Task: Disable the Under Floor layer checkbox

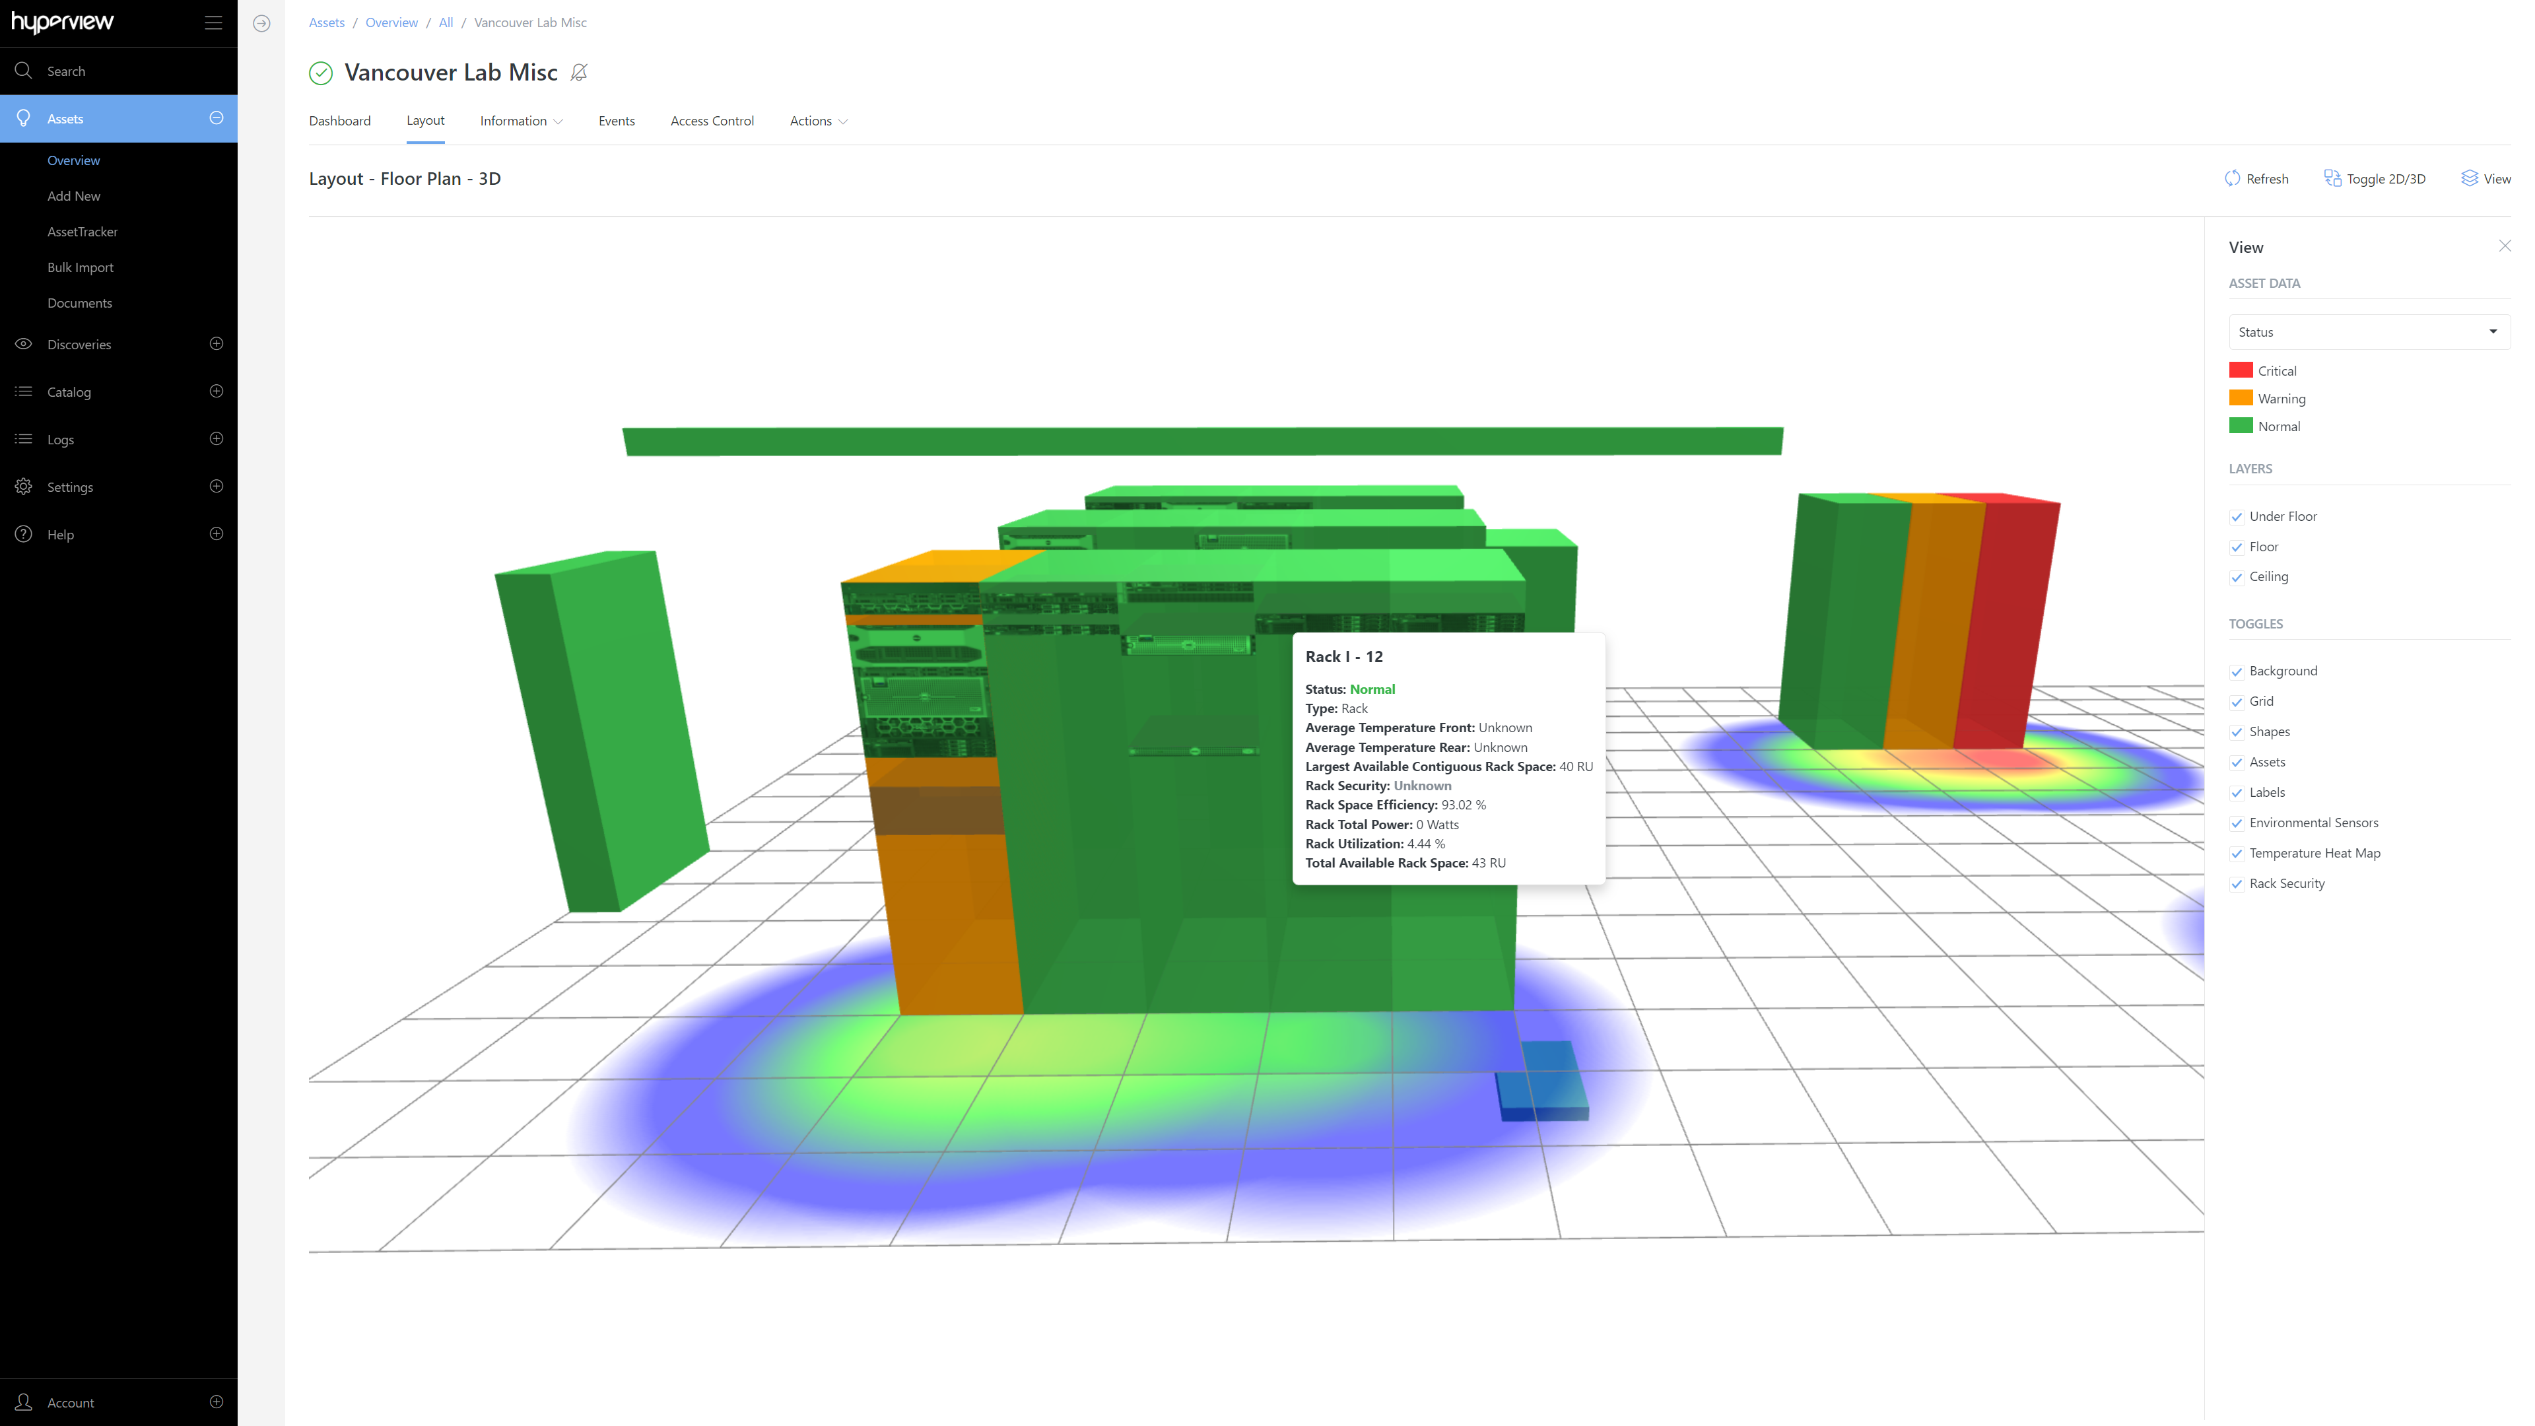Action: click(x=2237, y=518)
